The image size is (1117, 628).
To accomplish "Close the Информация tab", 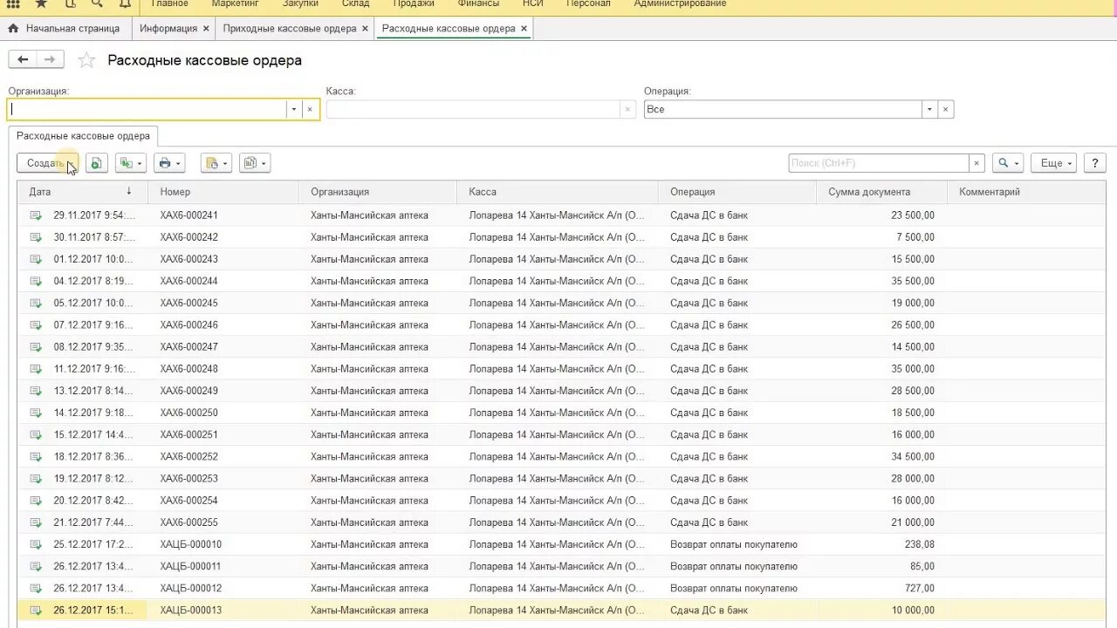I will coord(206,29).
